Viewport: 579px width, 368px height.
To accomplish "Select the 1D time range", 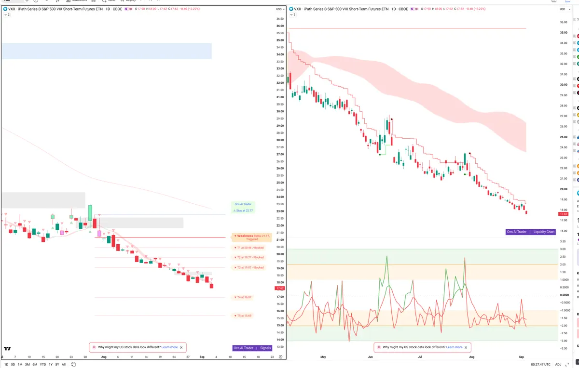I will (x=5, y=365).
